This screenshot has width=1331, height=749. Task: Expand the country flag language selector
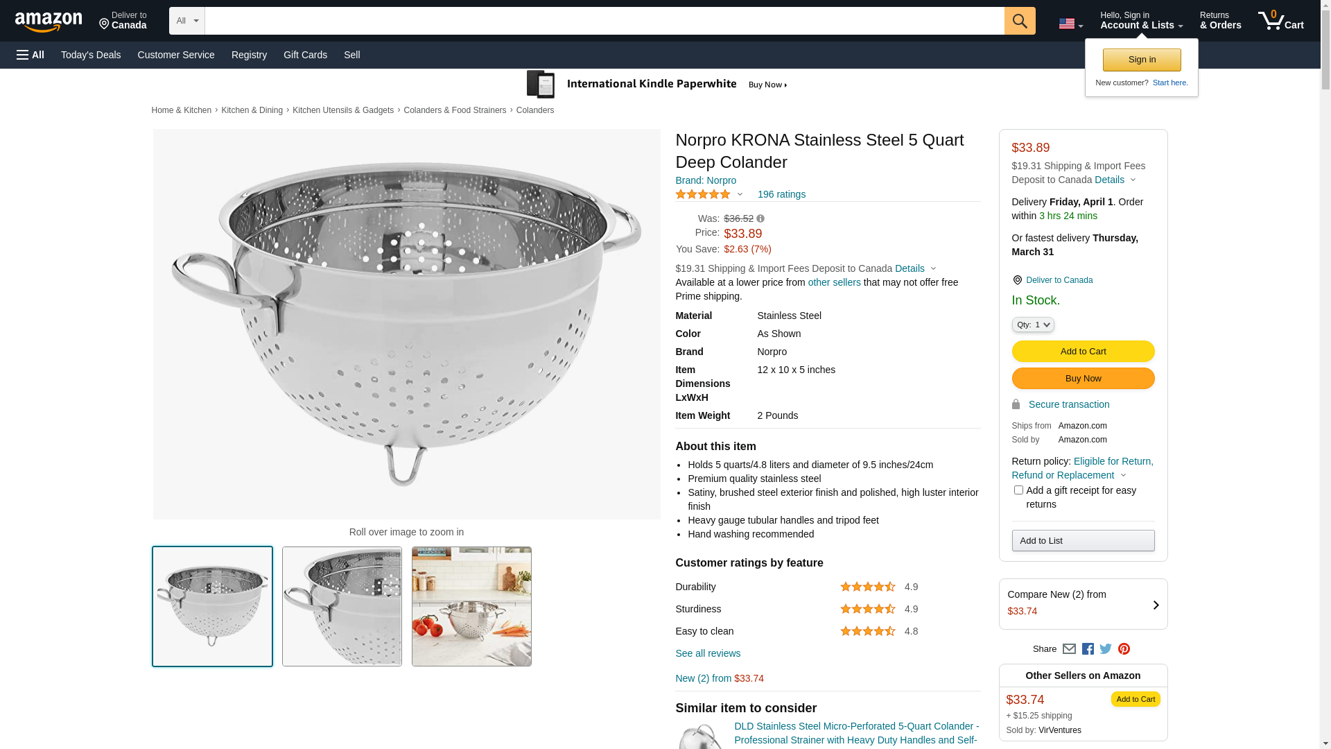tap(1070, 24)
